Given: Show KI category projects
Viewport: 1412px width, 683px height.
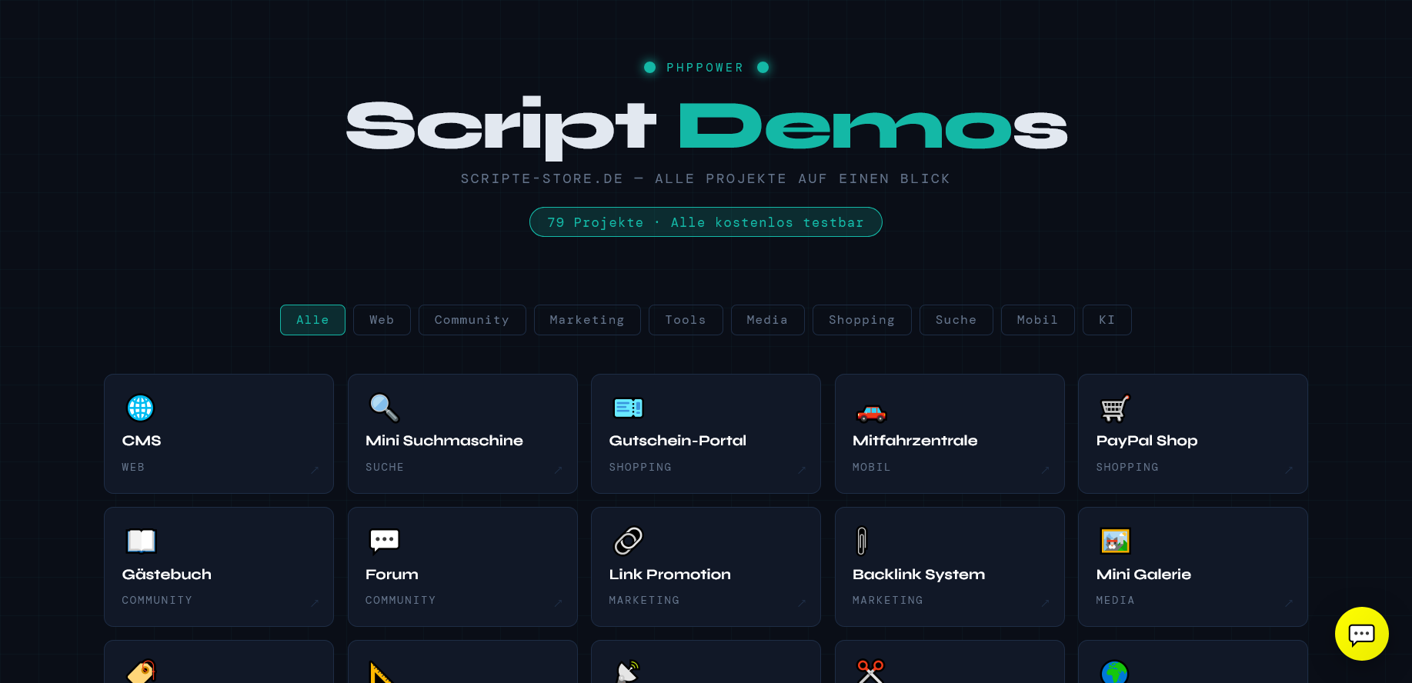Looking at the screenshot, I should click(1107, 320).
